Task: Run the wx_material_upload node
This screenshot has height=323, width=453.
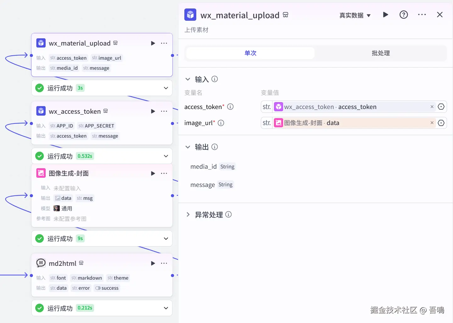Action: (x=153, y=43)
